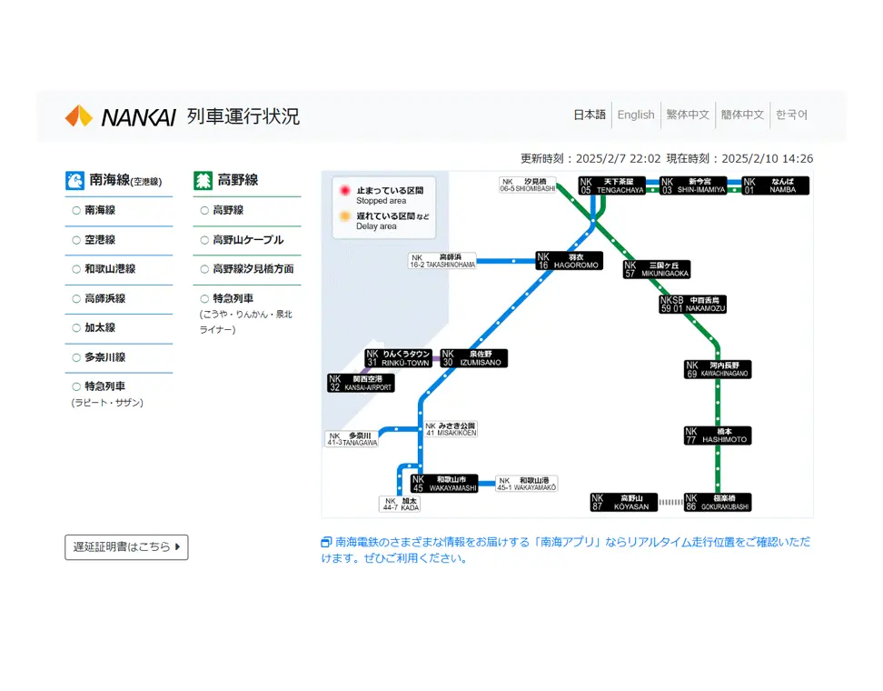This screenshot has height=691, width=883.
Task: Select 特急列車 (ラピート・サザン) radio button
Action: (76, 386)
